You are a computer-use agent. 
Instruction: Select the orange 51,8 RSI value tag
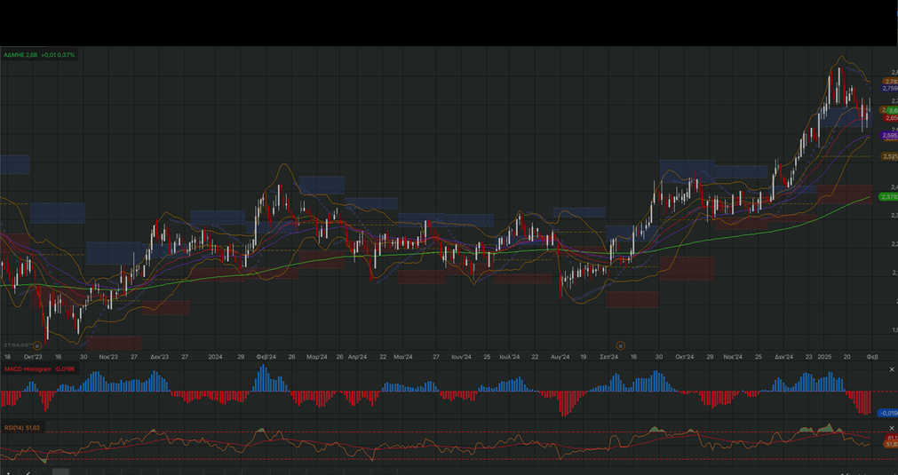tap(891, 444)
